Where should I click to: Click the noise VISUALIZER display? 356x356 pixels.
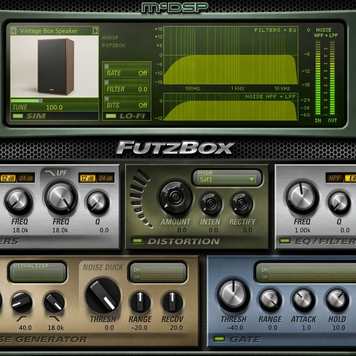(38, 272)
